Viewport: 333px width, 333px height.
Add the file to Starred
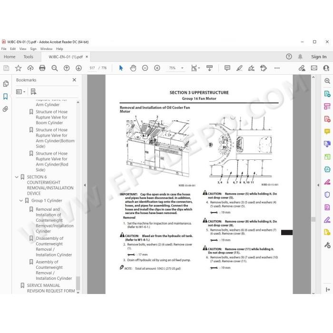(x=18, y=68)
